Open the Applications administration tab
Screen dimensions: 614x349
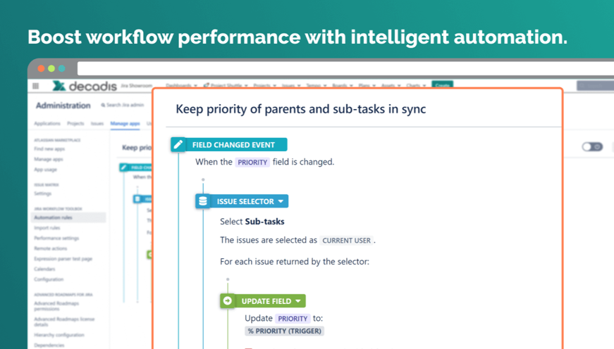coord(47,123)
